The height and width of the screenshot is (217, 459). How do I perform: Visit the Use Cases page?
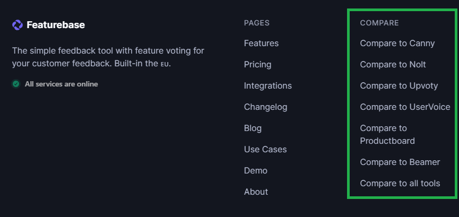tap(265, 149)
